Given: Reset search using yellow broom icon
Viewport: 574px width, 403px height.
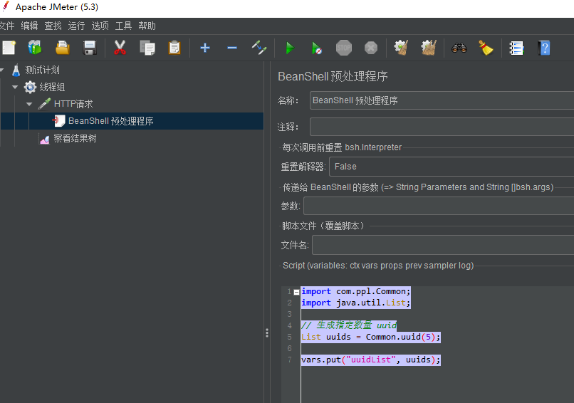Looking at the screenshot, I should 486,48.
